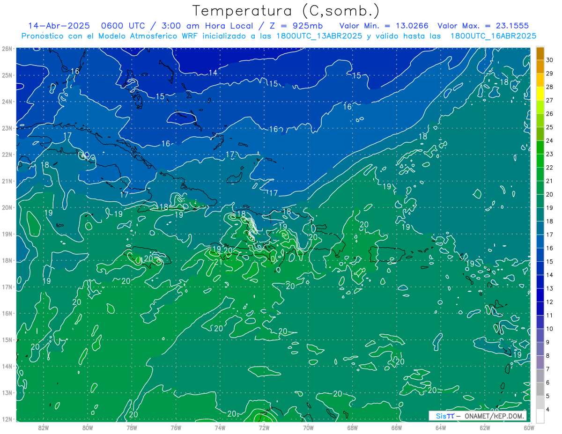Click the '21' contour label on map
562x434 pixels.
click(218, 261)
